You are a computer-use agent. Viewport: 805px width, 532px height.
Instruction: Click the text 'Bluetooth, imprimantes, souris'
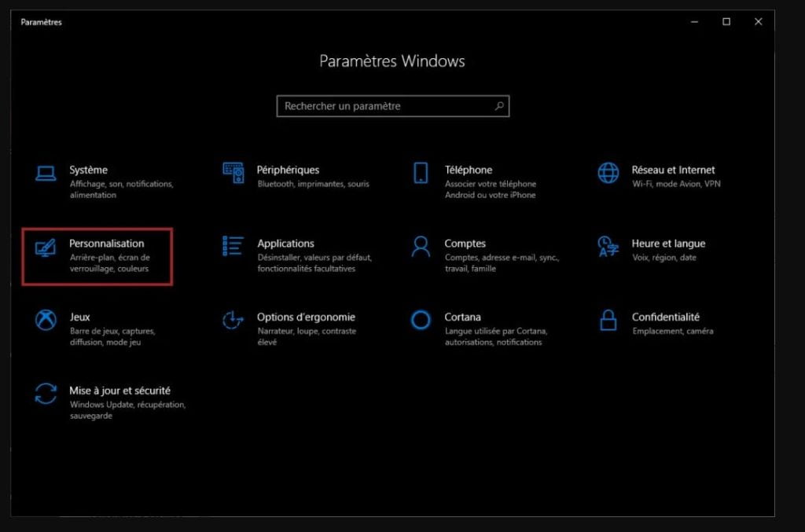(313, 184)
